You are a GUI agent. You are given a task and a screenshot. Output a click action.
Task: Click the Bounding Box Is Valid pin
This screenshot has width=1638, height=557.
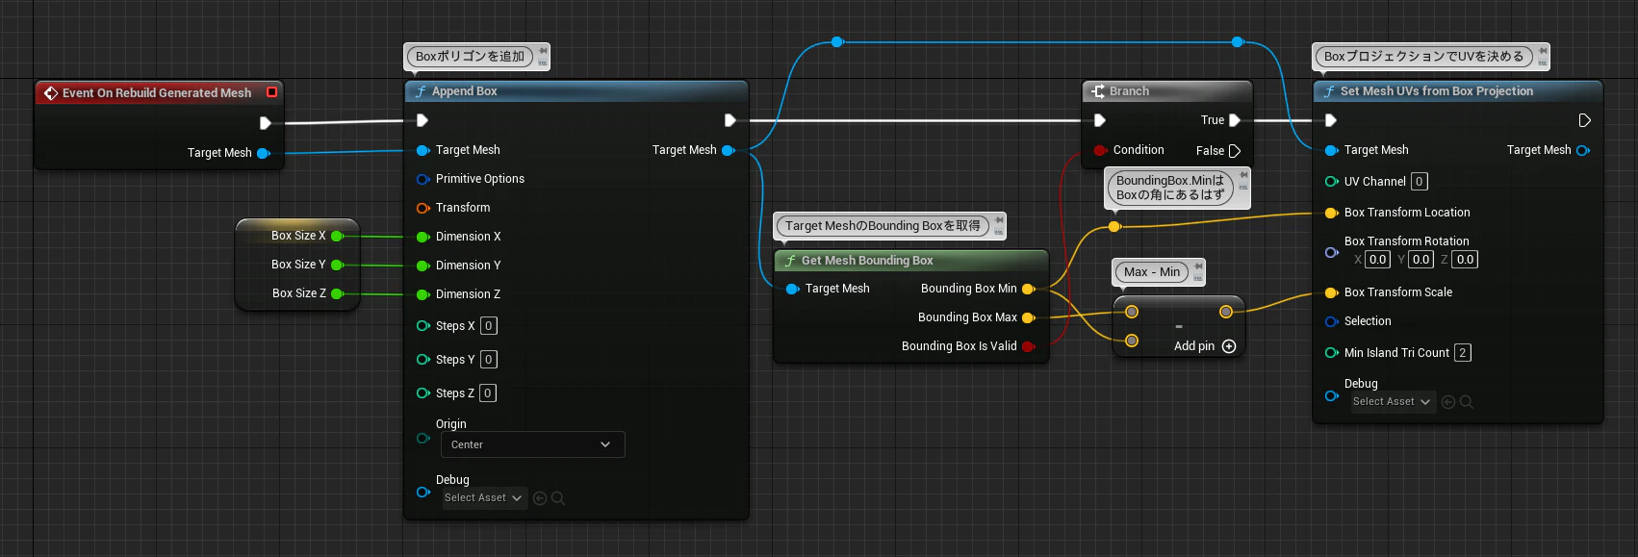click(1028, 346)
